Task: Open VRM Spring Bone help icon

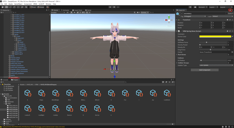Action: (x=228, y=31)
